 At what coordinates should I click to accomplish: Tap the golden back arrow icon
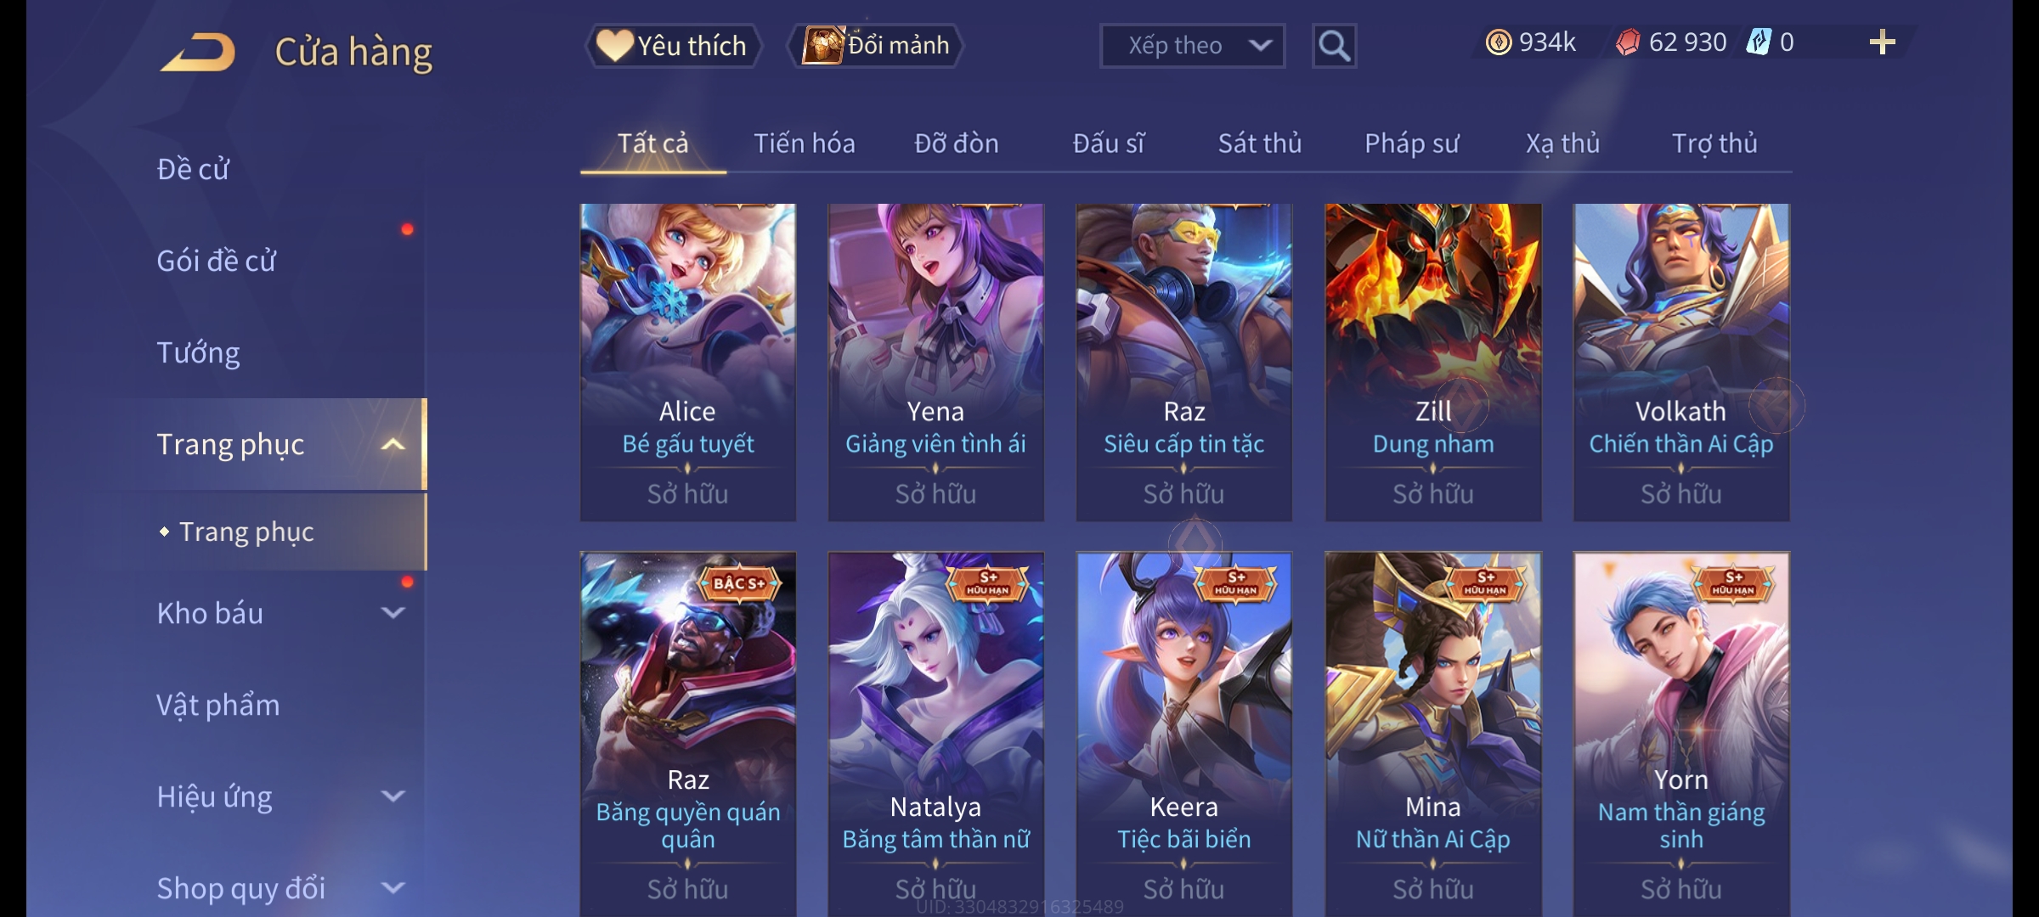click(x=199, y=52)
